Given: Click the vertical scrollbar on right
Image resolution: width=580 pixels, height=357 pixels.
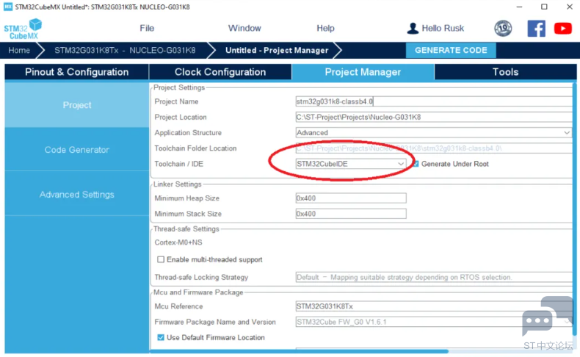Looking at the screenshot, I should point(574,209).
